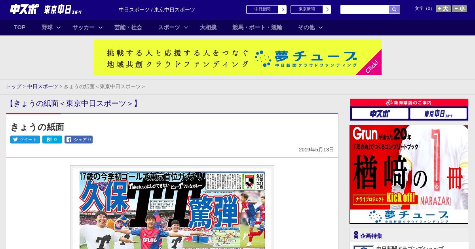Expand the 野球 menu chevron

point(59,28)
